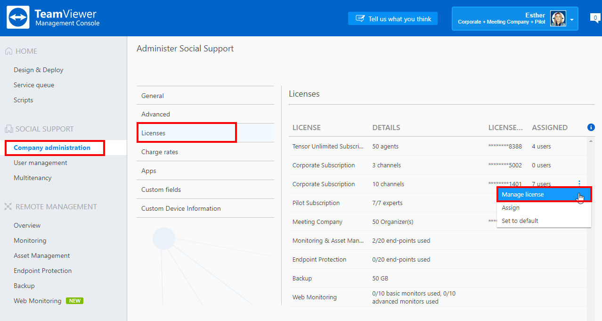
Task: Open User management in sidebar
Action: point(41,163)
